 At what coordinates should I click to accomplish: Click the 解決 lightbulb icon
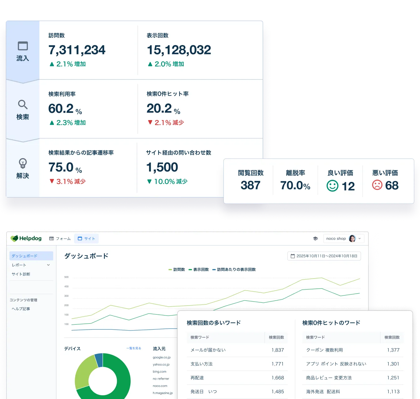[23, 163]
